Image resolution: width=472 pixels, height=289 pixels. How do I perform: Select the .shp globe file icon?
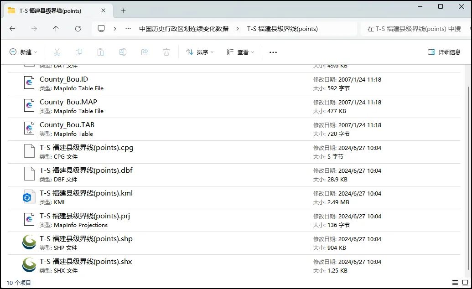[x=29, y=242]
